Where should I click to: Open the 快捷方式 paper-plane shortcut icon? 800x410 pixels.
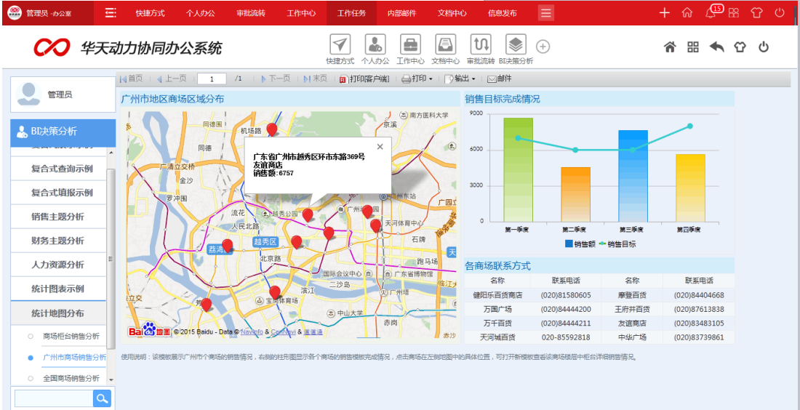click(340, 44)
